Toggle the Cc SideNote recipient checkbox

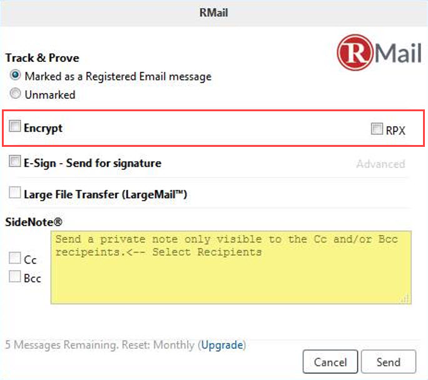(x=14, y=258)
